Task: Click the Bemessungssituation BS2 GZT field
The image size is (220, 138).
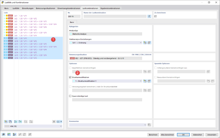Action: (x=106, y=58)
